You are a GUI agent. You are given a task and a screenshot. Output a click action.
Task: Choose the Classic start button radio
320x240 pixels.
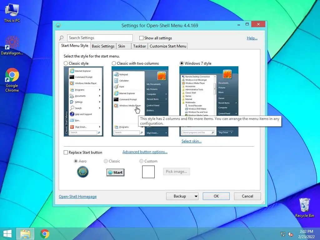pos(106,161)
